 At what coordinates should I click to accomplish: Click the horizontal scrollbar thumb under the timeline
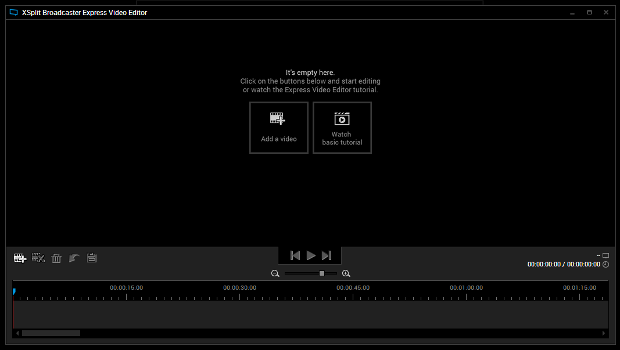[51, 333]
